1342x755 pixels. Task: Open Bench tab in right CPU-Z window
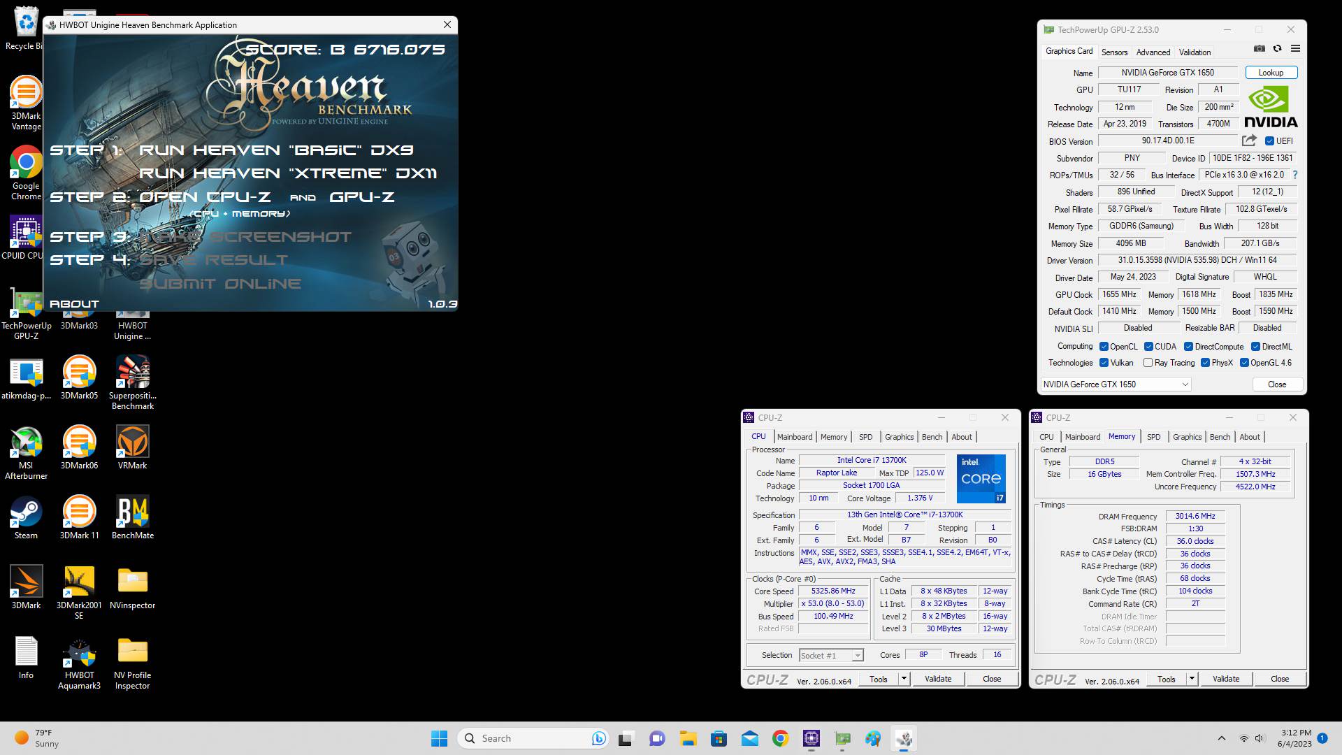pos(1220,437)
